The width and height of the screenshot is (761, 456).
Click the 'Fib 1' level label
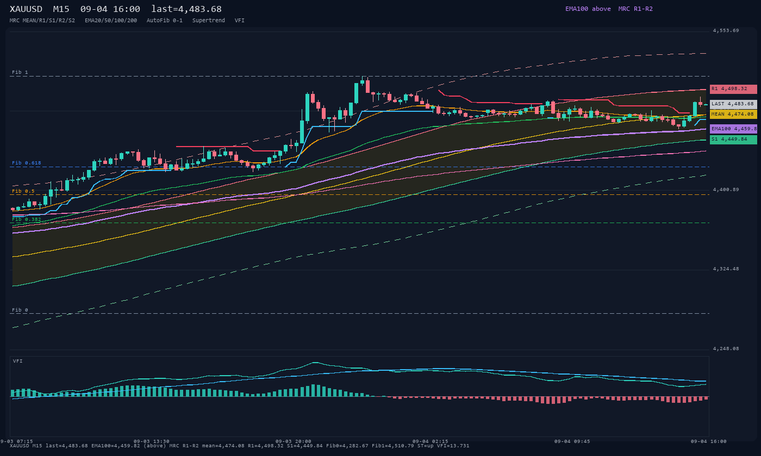click(x=20, y=72)
